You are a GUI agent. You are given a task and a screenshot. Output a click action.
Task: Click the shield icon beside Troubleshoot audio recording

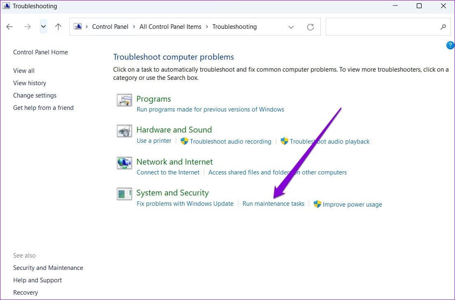(184, 141)
